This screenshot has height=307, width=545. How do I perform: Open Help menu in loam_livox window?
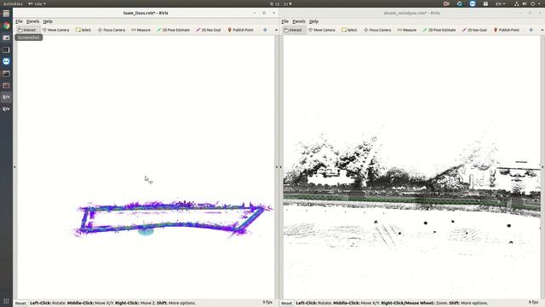[48, 21]
